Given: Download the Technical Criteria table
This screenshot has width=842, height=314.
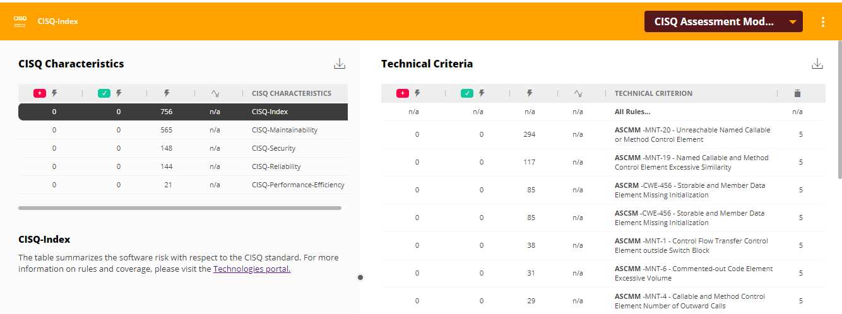Looking at the screenshot, I should (x=817, y=64).
